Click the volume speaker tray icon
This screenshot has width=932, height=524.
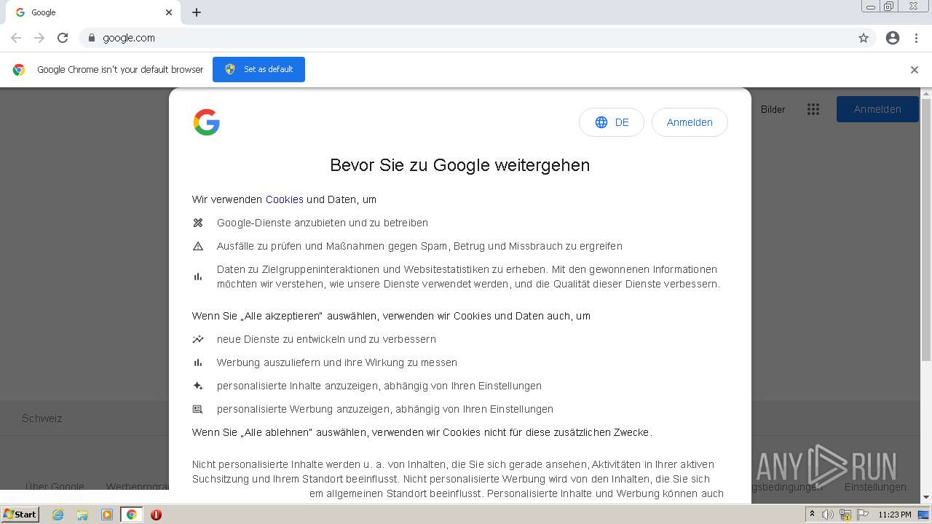(828, 515)
